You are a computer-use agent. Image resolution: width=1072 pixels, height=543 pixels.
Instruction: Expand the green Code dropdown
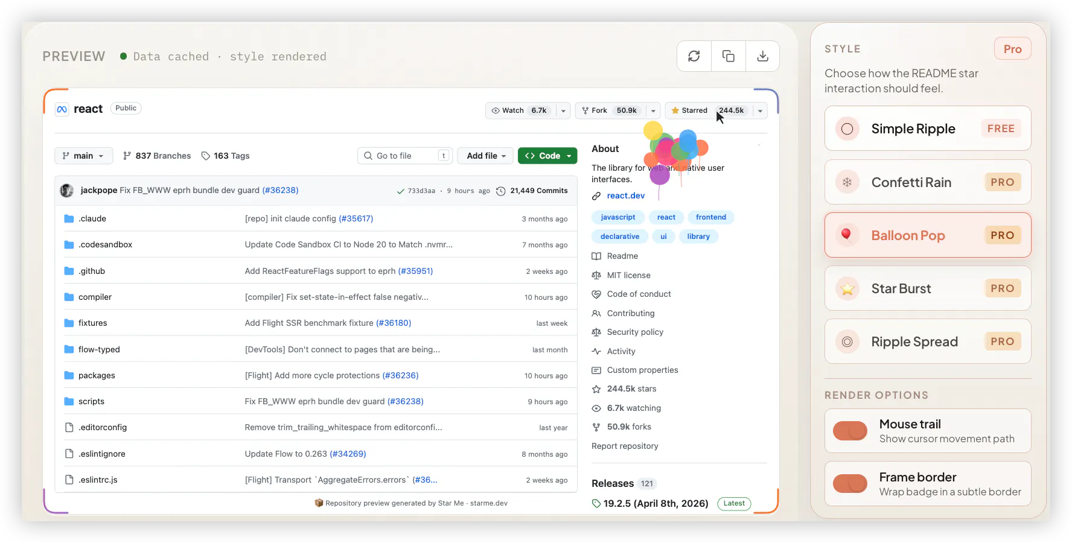click(547, 156)
